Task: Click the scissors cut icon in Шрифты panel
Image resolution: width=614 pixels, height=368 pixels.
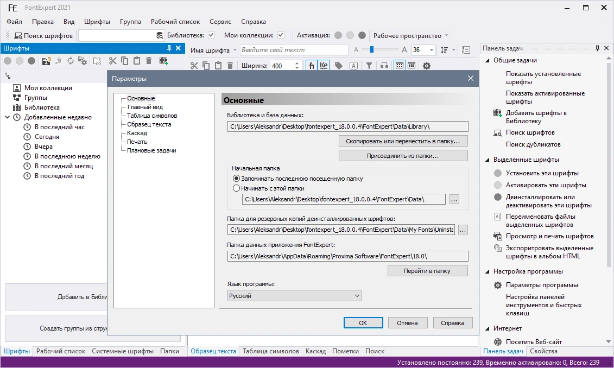Action: pyautogui.click(x=113, y=61)
